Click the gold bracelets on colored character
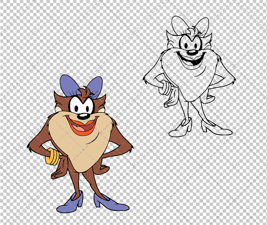 [52, 157]
